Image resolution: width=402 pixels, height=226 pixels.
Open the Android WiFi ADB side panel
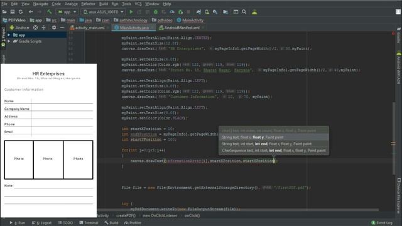coord(398,68)
